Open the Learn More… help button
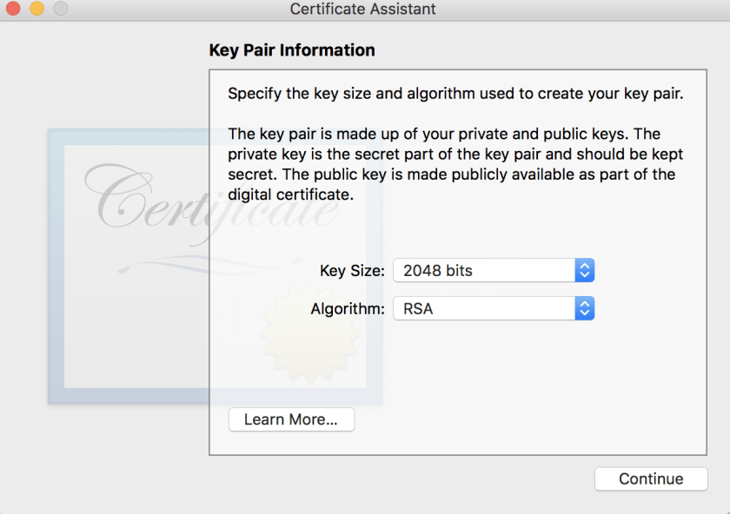The height and width of the screenshot is (514, 730). pos(291,419)
